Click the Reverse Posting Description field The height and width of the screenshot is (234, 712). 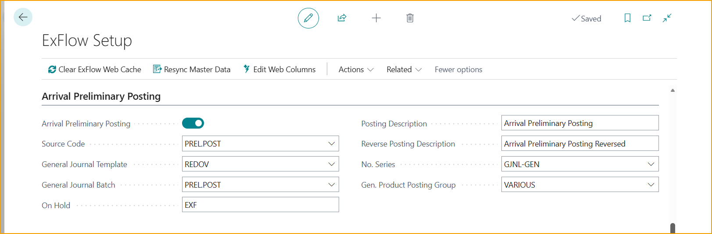(580, 143)
